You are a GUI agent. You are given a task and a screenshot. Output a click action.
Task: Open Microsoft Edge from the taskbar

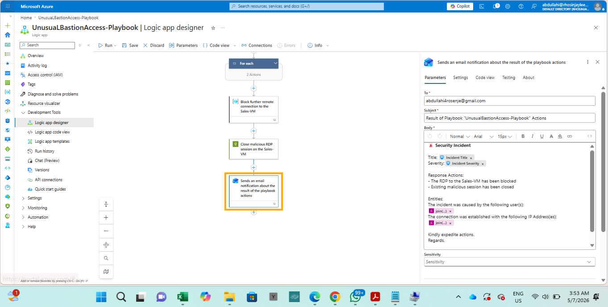click(x=315, y=297)
